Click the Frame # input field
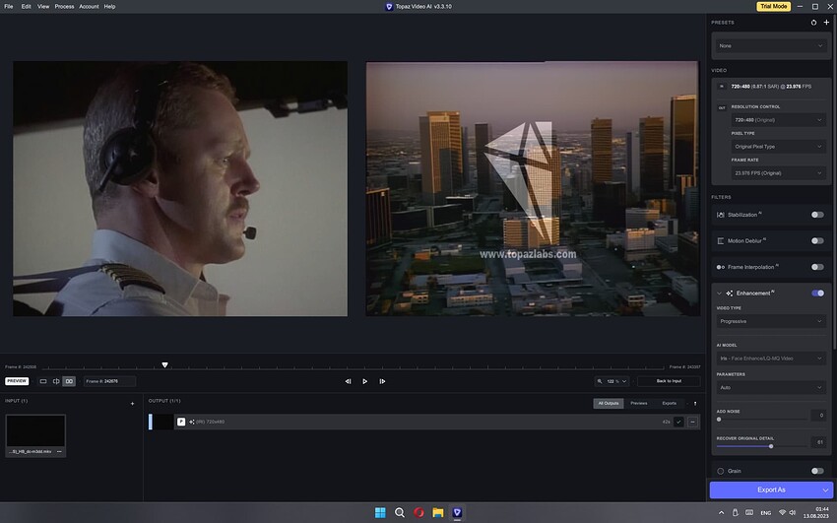This screenshot has width=837, height=523. (x=109, y=381)
